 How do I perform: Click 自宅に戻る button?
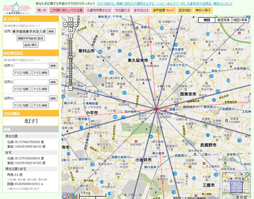coord(30,45)
